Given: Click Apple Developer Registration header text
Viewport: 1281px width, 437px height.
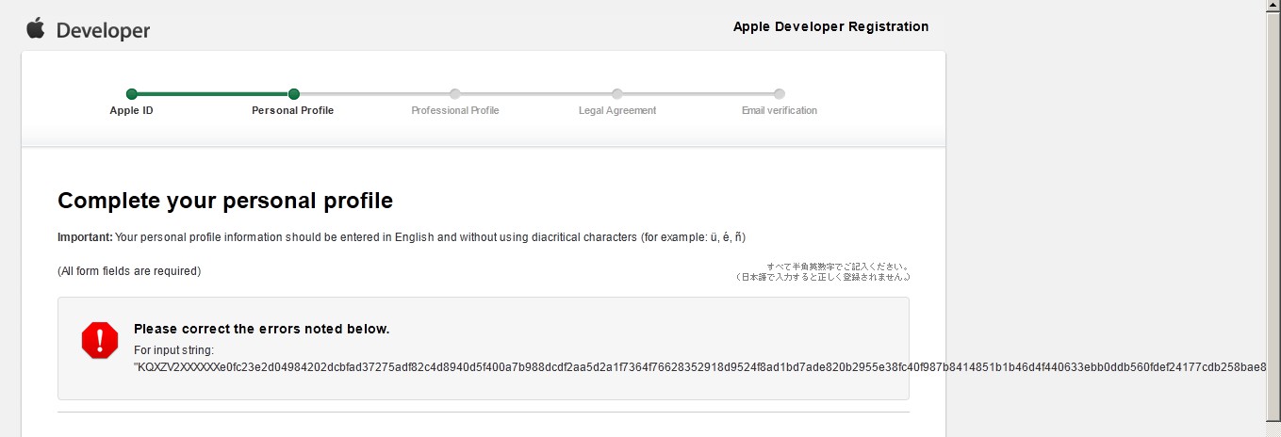Looking at the screenshot, I should tap(830, 26).
